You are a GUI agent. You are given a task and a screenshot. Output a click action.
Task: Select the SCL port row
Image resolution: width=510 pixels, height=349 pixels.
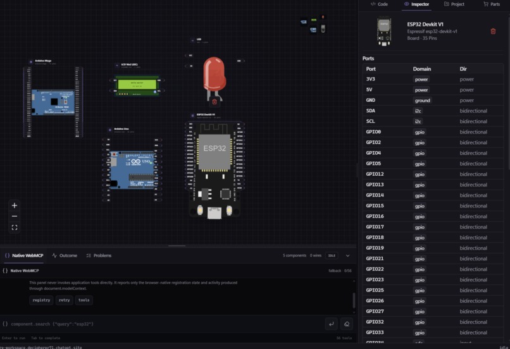pos(433,121)
